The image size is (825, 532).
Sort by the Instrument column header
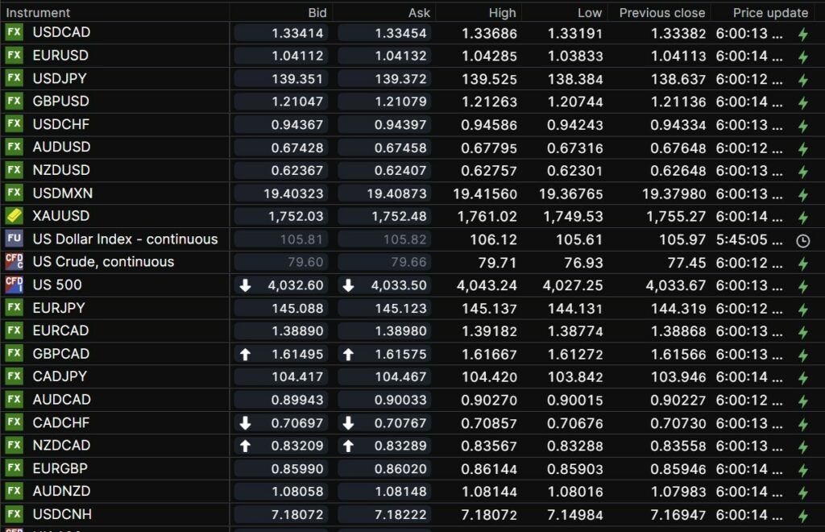click(x=39, y=13)
